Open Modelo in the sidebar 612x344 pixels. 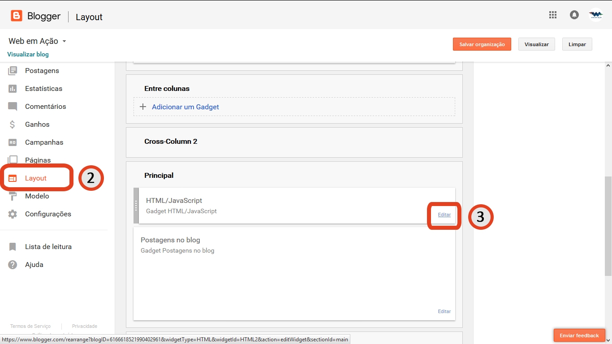(37, 196)
